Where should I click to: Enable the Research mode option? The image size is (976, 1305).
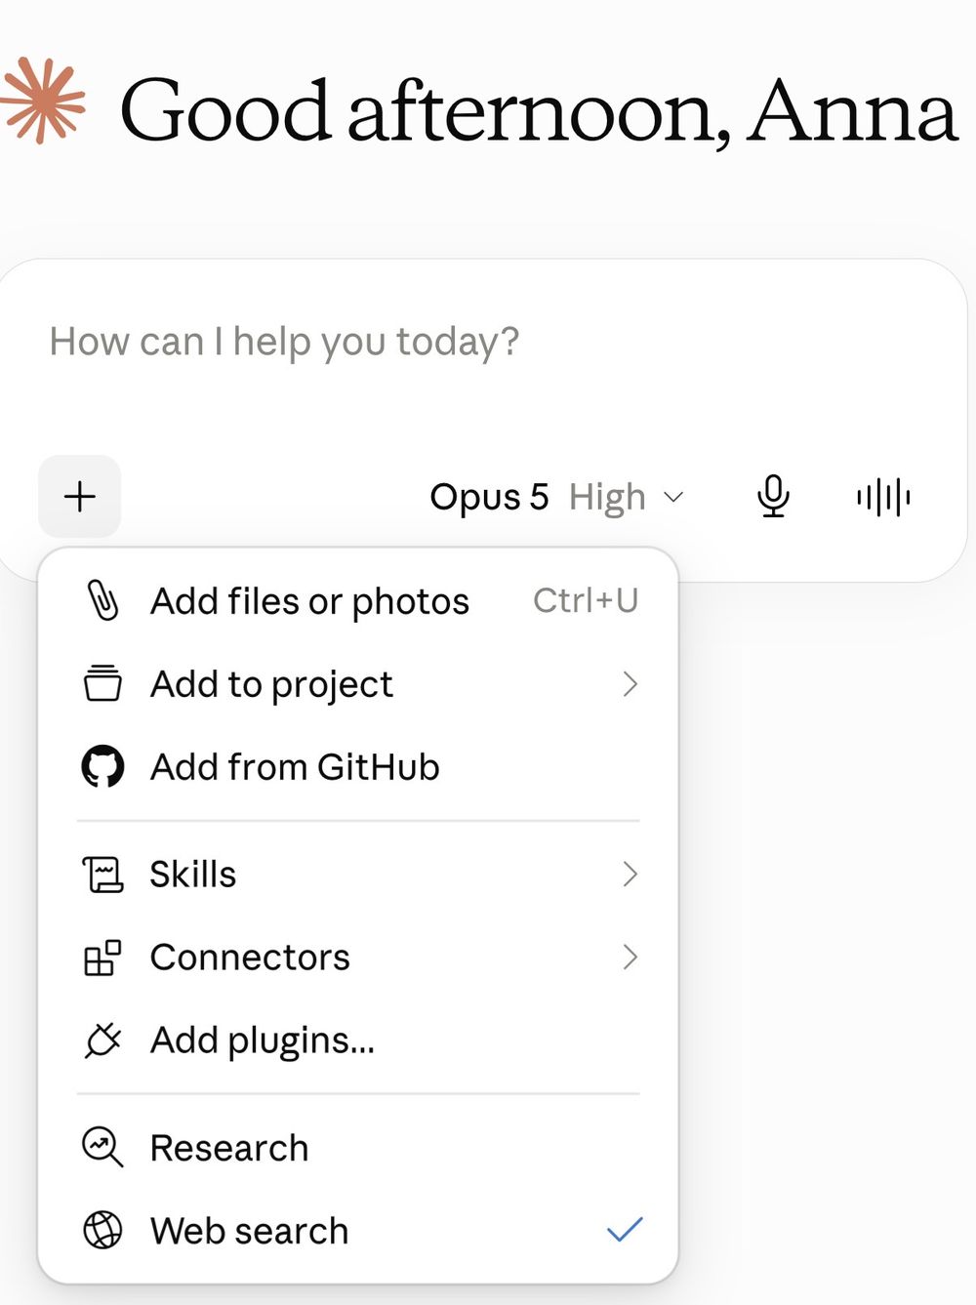coord(358,1148)
